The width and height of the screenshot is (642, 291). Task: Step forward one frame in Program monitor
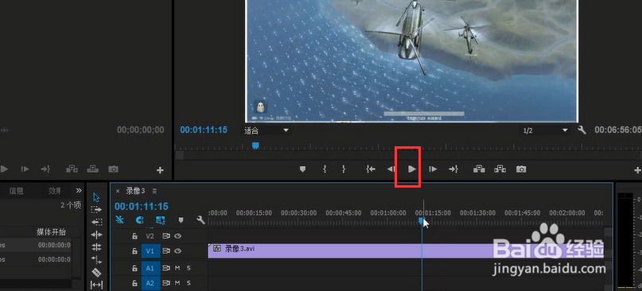(x=433, y=169)
